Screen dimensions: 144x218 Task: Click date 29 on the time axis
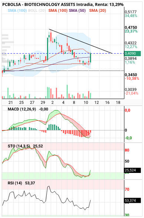coord(43,103)
